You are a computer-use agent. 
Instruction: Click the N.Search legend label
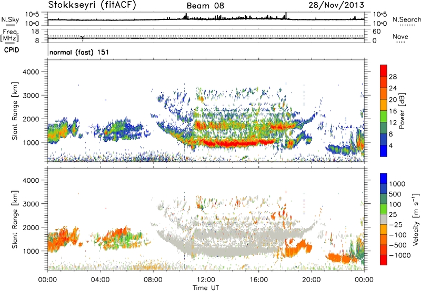[x=406, y=19]
